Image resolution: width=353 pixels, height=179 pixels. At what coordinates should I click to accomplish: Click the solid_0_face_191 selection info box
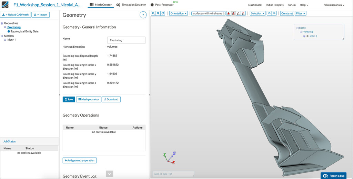(173, 174)
